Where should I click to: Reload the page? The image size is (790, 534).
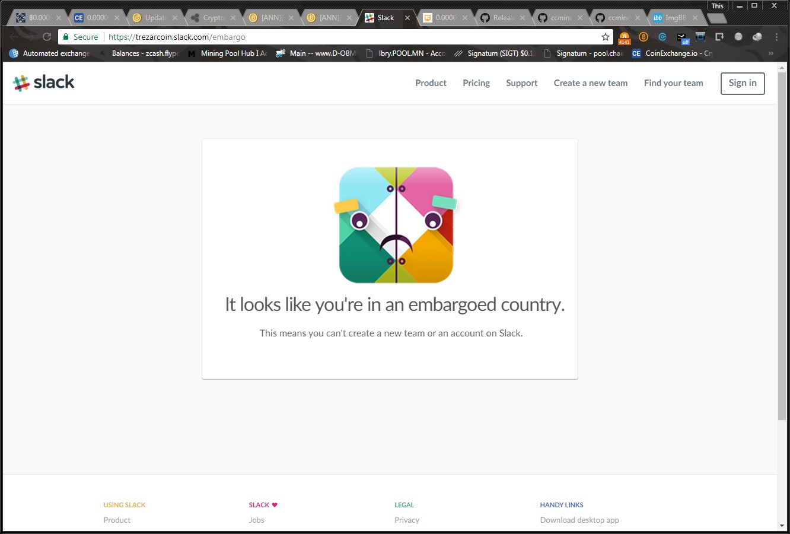click(x=47, y=37)
